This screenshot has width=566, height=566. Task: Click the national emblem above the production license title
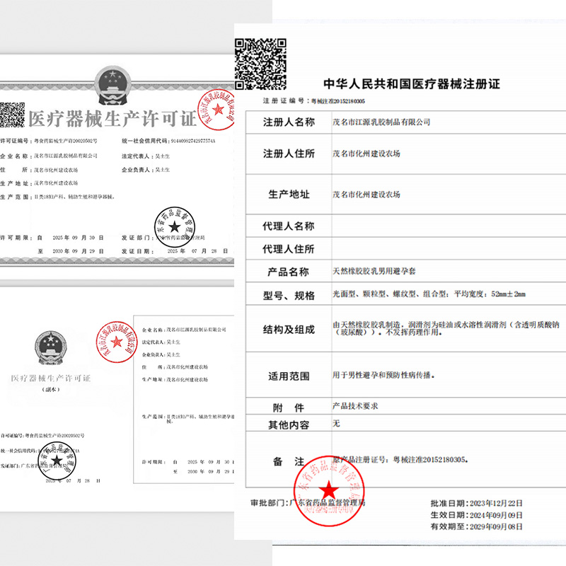click(x=112, y=85)
